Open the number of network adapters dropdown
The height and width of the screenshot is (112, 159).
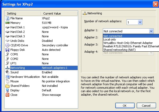pos(140,22)
